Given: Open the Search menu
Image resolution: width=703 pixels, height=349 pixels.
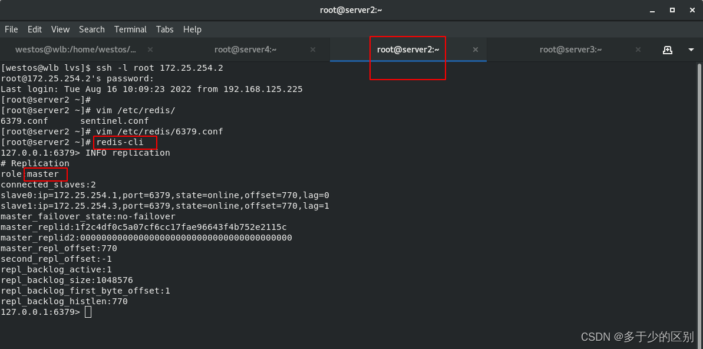Looking at the screenshot, I should point(91,29).
